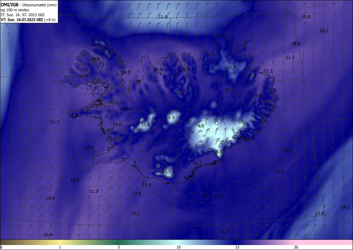Click the map value 13.1

(252, 77)
